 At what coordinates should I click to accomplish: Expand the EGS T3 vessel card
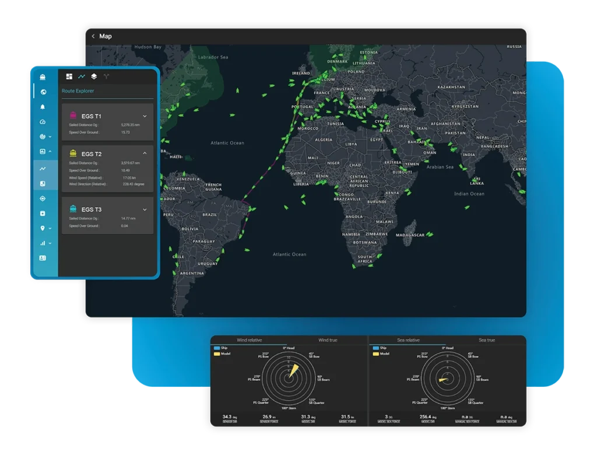point(145,209)
